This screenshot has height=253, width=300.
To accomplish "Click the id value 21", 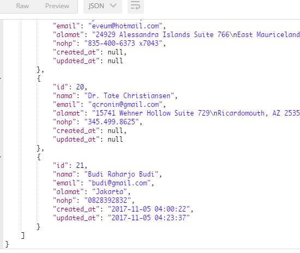I will (x=80, y=165).
